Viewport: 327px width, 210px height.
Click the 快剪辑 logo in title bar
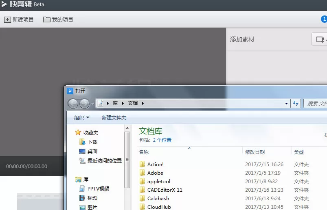(17, 4)
